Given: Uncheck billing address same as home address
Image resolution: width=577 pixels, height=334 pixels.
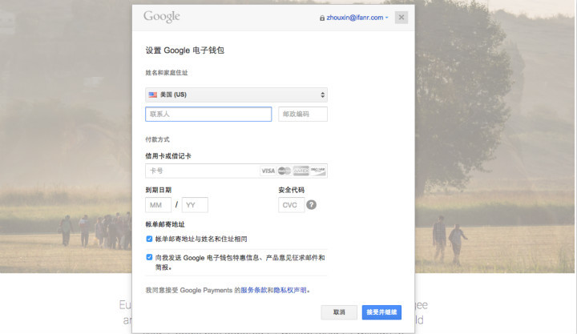Looking at the screenshot, I should pyautogui.click(x=149, y=239).
